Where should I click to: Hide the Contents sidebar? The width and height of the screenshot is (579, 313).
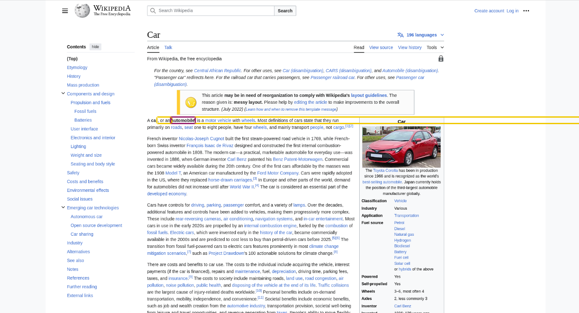pos(95,47)
